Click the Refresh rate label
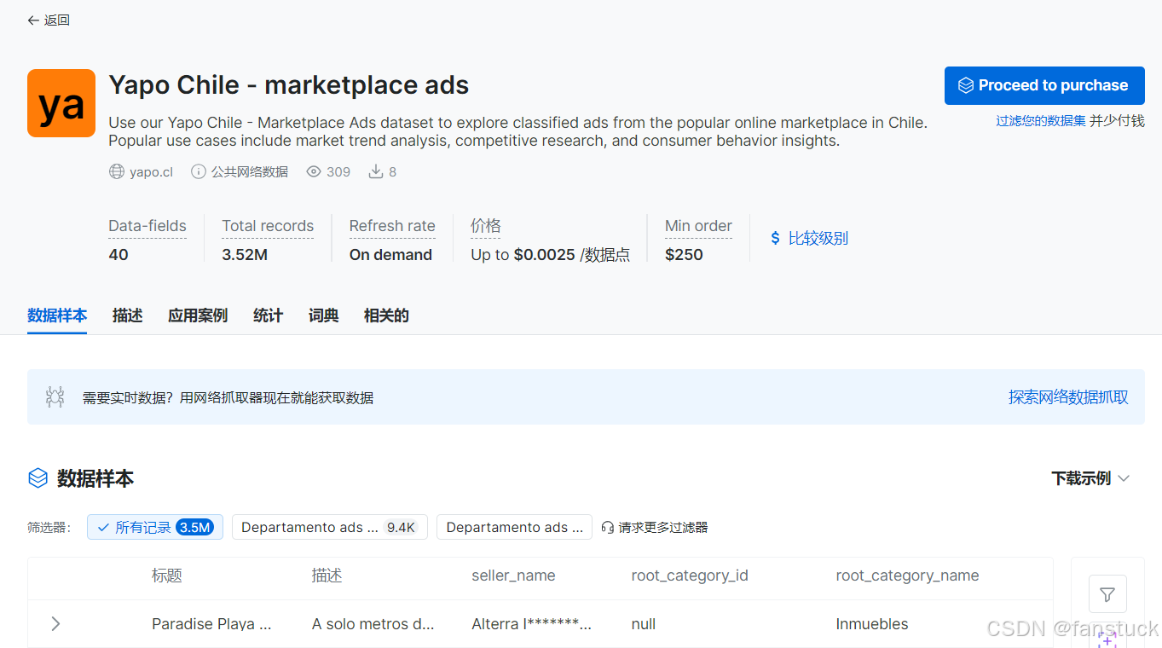This screenshot has width=1162, height=648. (392, 226)
